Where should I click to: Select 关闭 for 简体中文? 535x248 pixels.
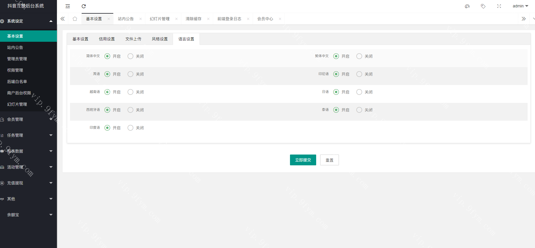130,56
